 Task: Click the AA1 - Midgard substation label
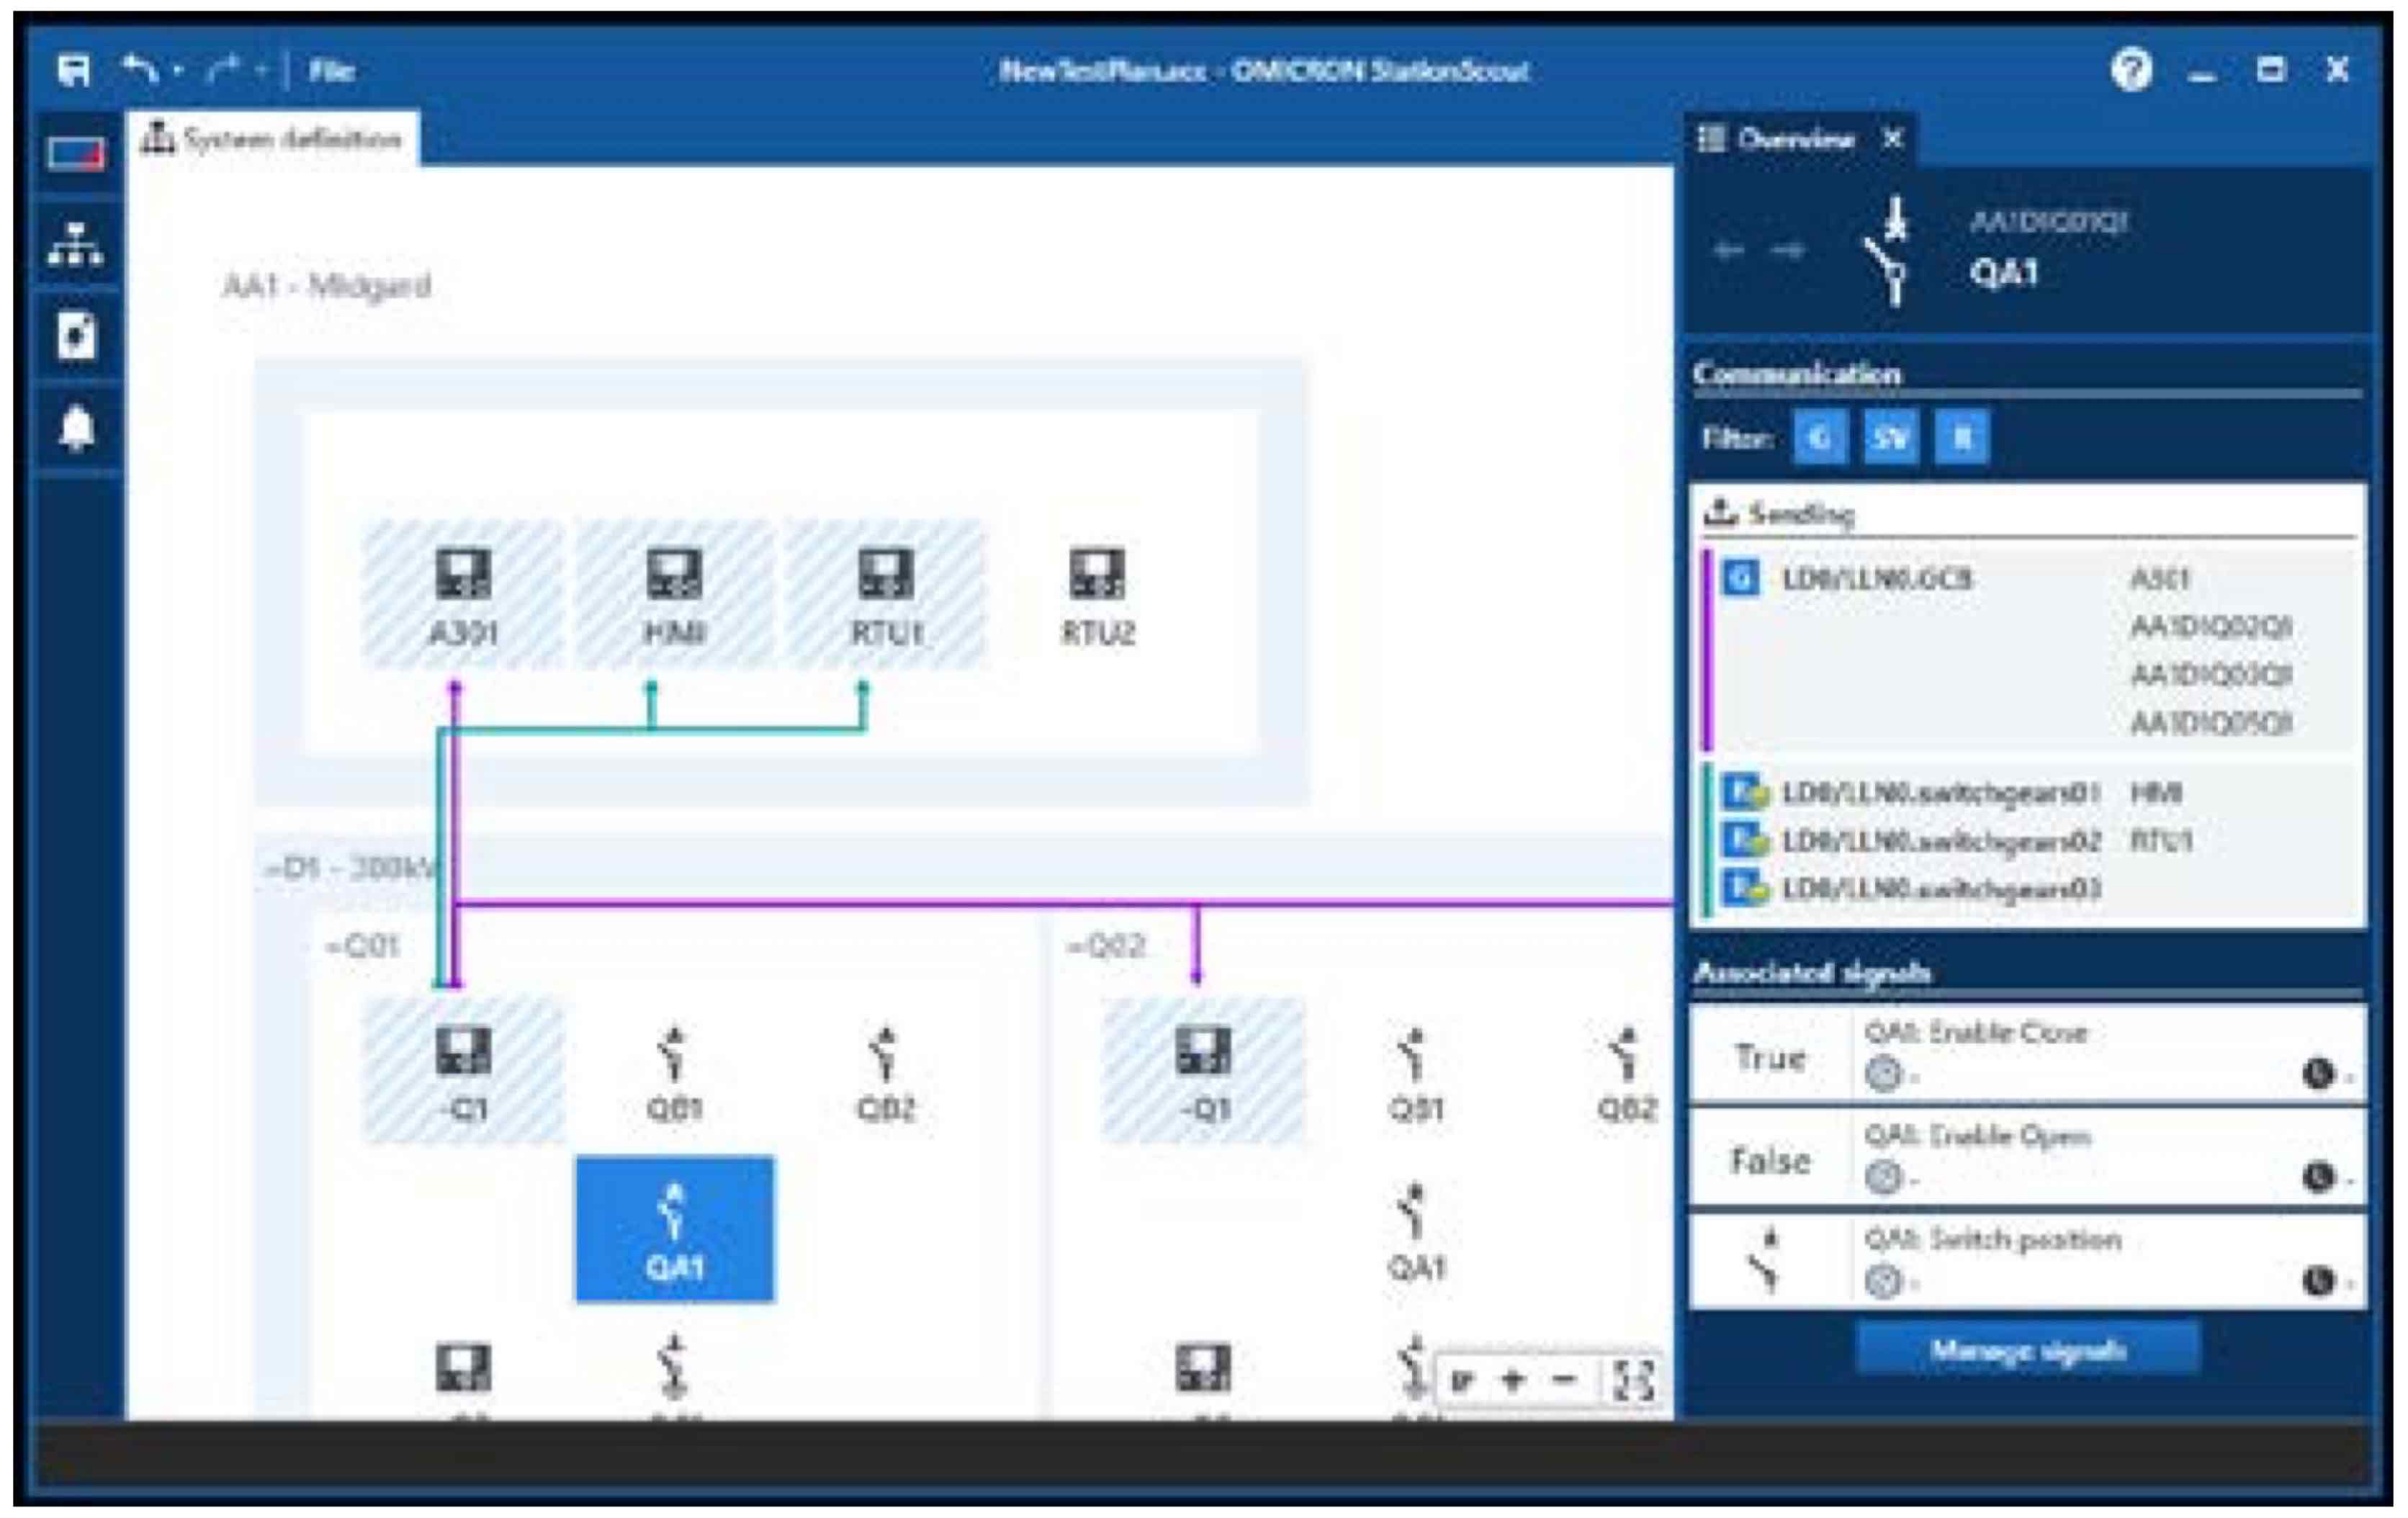pos(327,286)
